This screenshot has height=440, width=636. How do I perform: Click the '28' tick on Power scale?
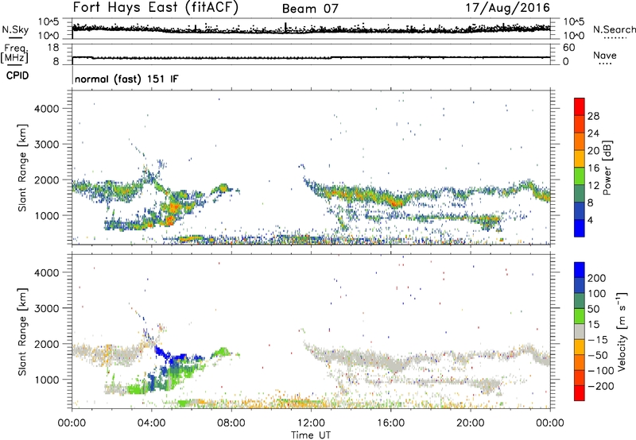click(x=593, y=116)
